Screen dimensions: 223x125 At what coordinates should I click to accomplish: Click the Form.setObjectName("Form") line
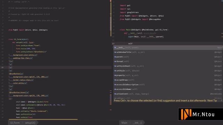pos(28,45)
